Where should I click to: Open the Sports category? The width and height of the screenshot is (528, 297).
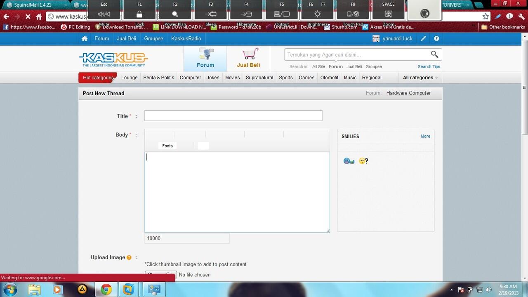tap(286, 78)
